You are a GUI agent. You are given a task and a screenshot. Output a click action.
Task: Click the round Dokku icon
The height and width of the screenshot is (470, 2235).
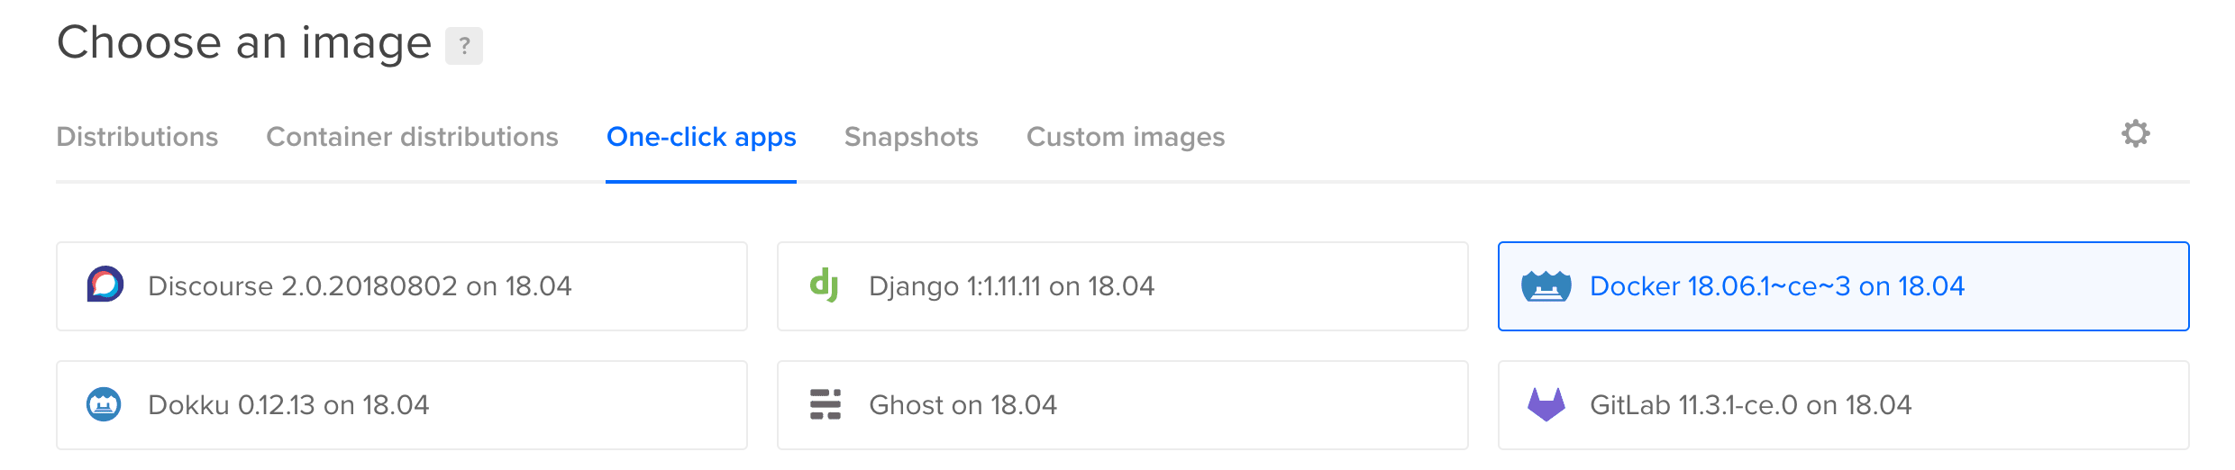coord(104,404)
